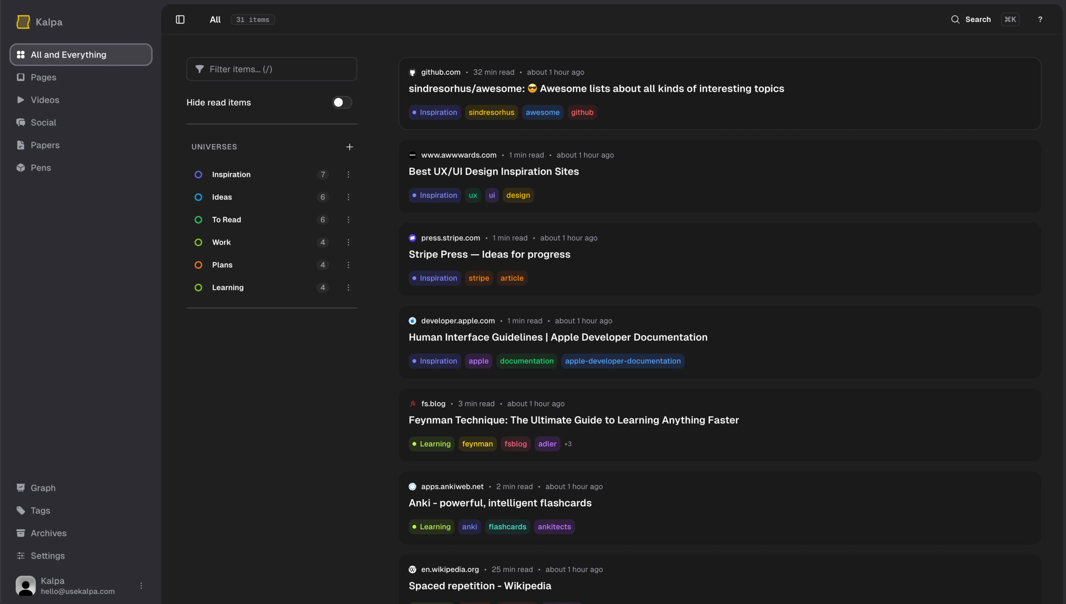Switch to the Videos section
Viewport: 1066px width, 604px height.
pos(45,100)
